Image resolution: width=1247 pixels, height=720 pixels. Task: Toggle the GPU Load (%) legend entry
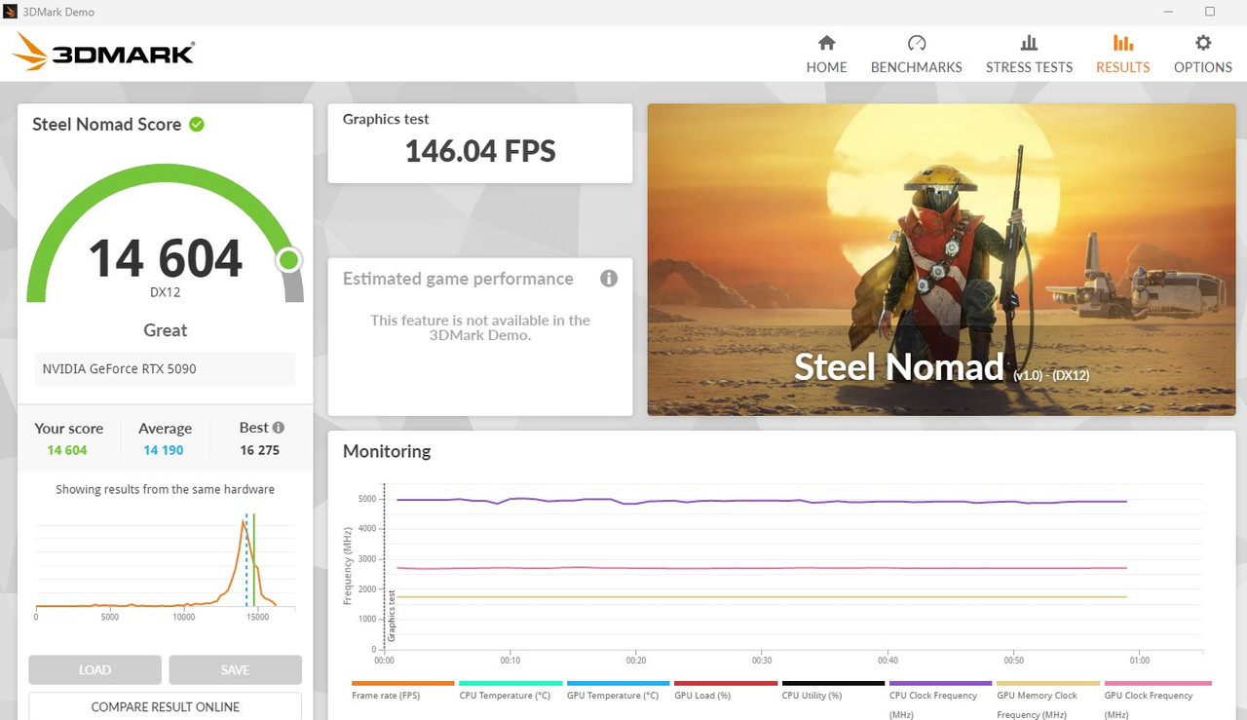(x=726, y=689)
